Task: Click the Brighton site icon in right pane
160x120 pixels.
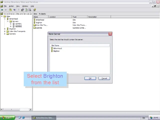Action: click(x=34, y=22)
